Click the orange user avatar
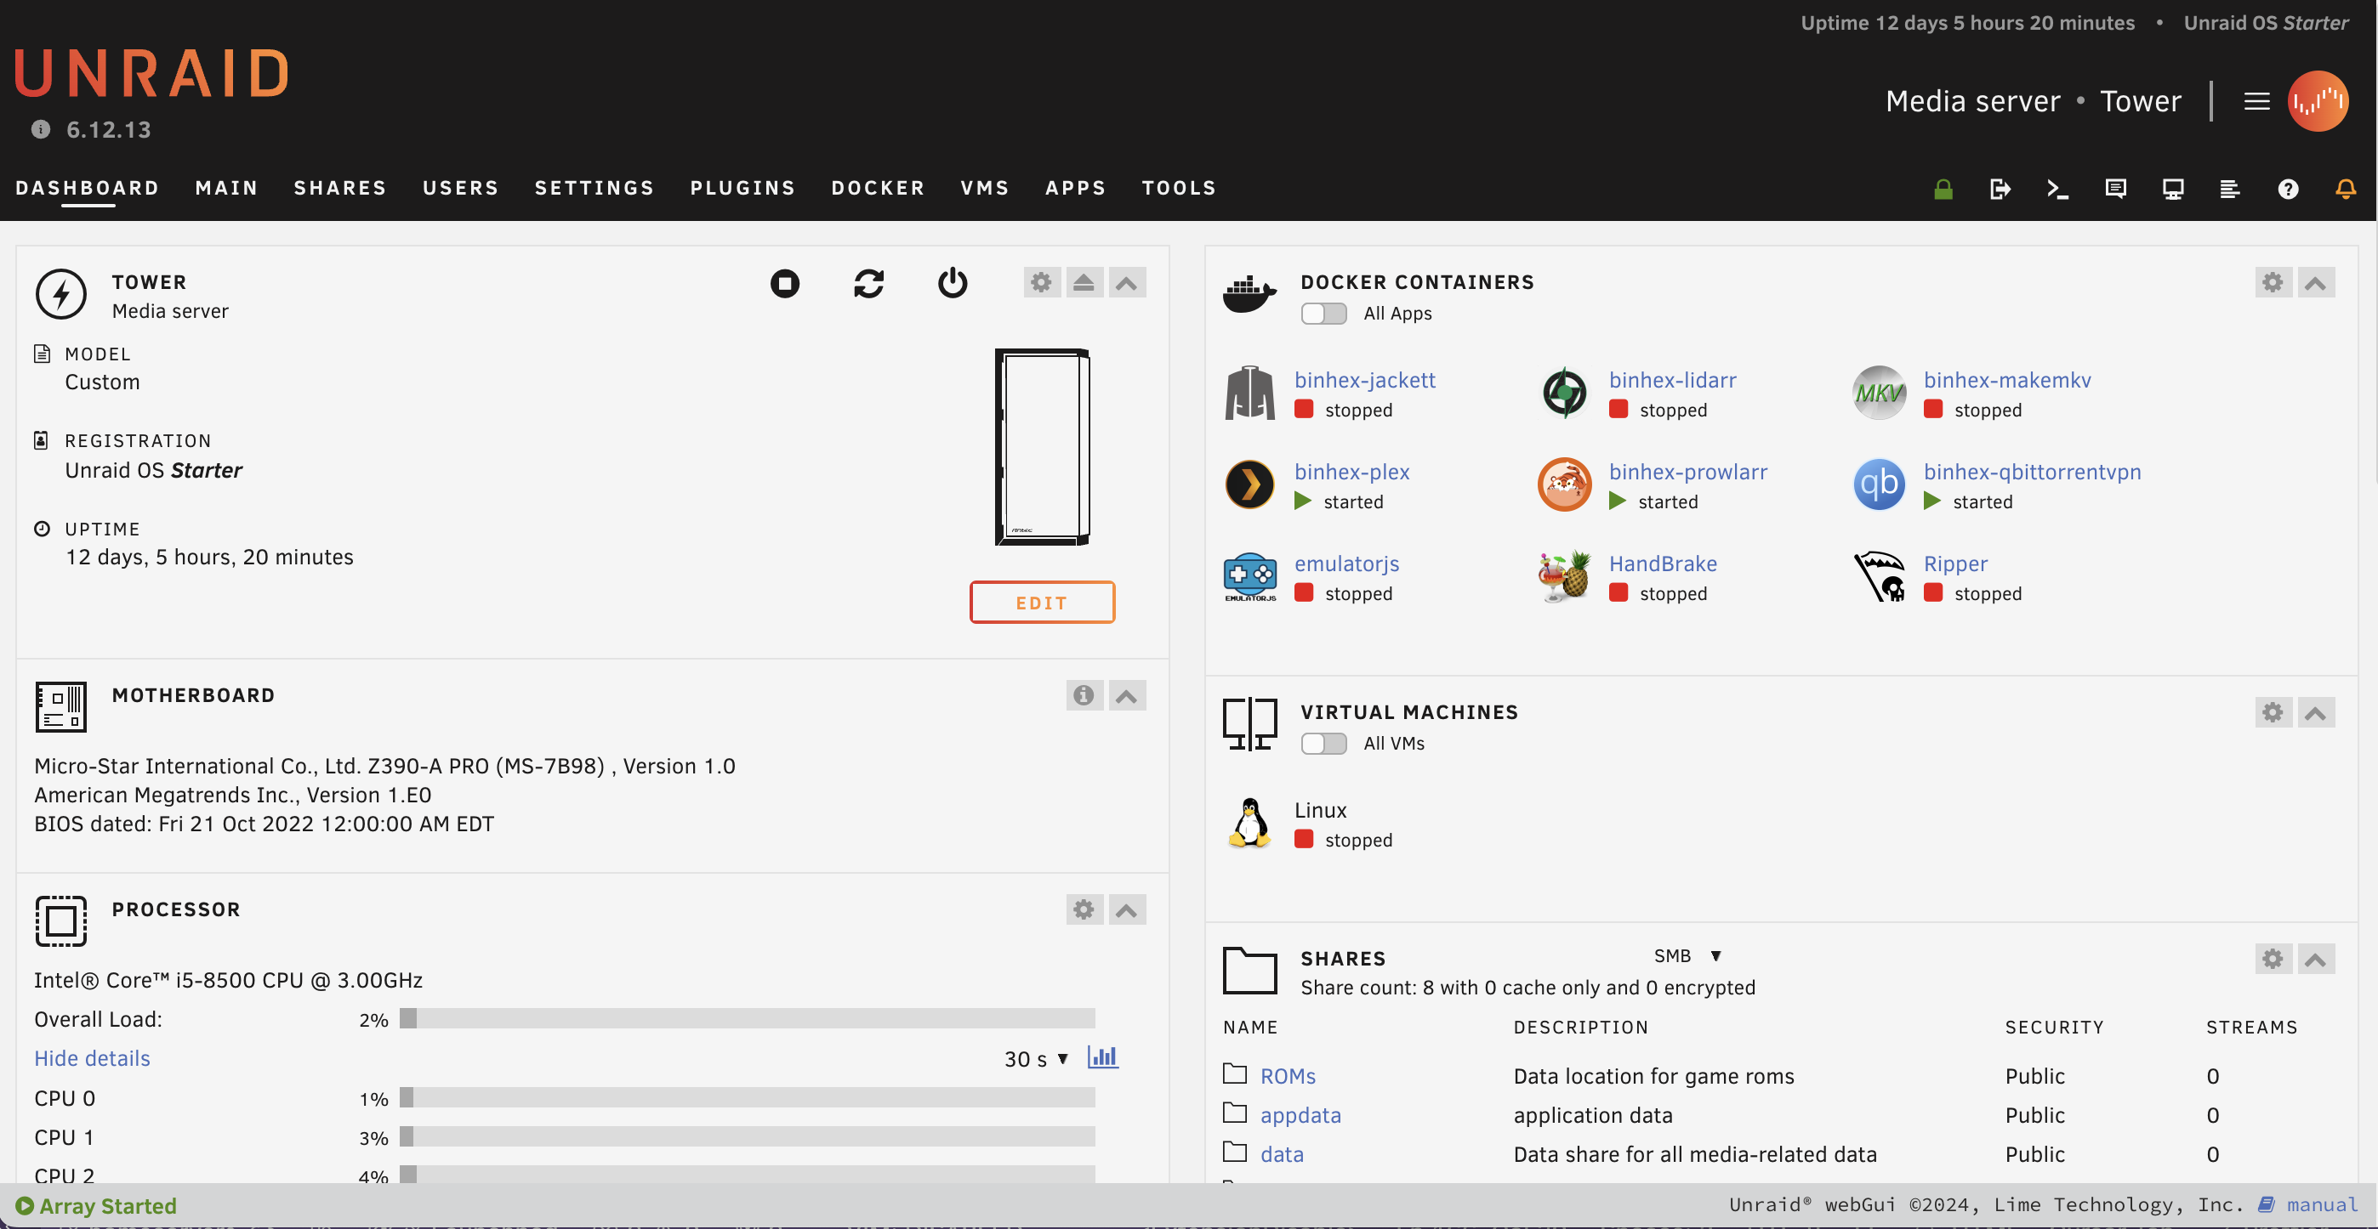2378x1229 pixels. tap(2317, 101)
